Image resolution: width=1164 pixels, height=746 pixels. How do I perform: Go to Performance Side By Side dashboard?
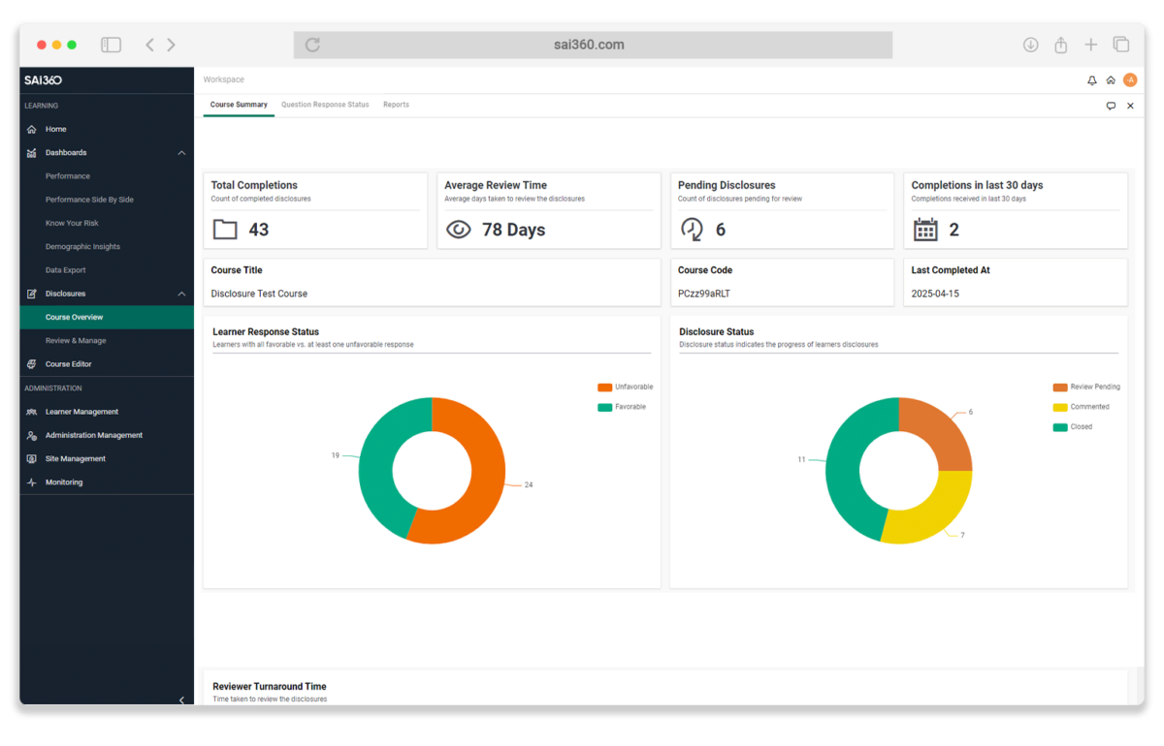tap(89, 200)
